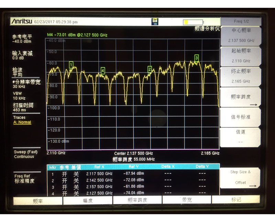Click the Mkr column header
This screenshot has height=222, width=275.
(53, 168)
